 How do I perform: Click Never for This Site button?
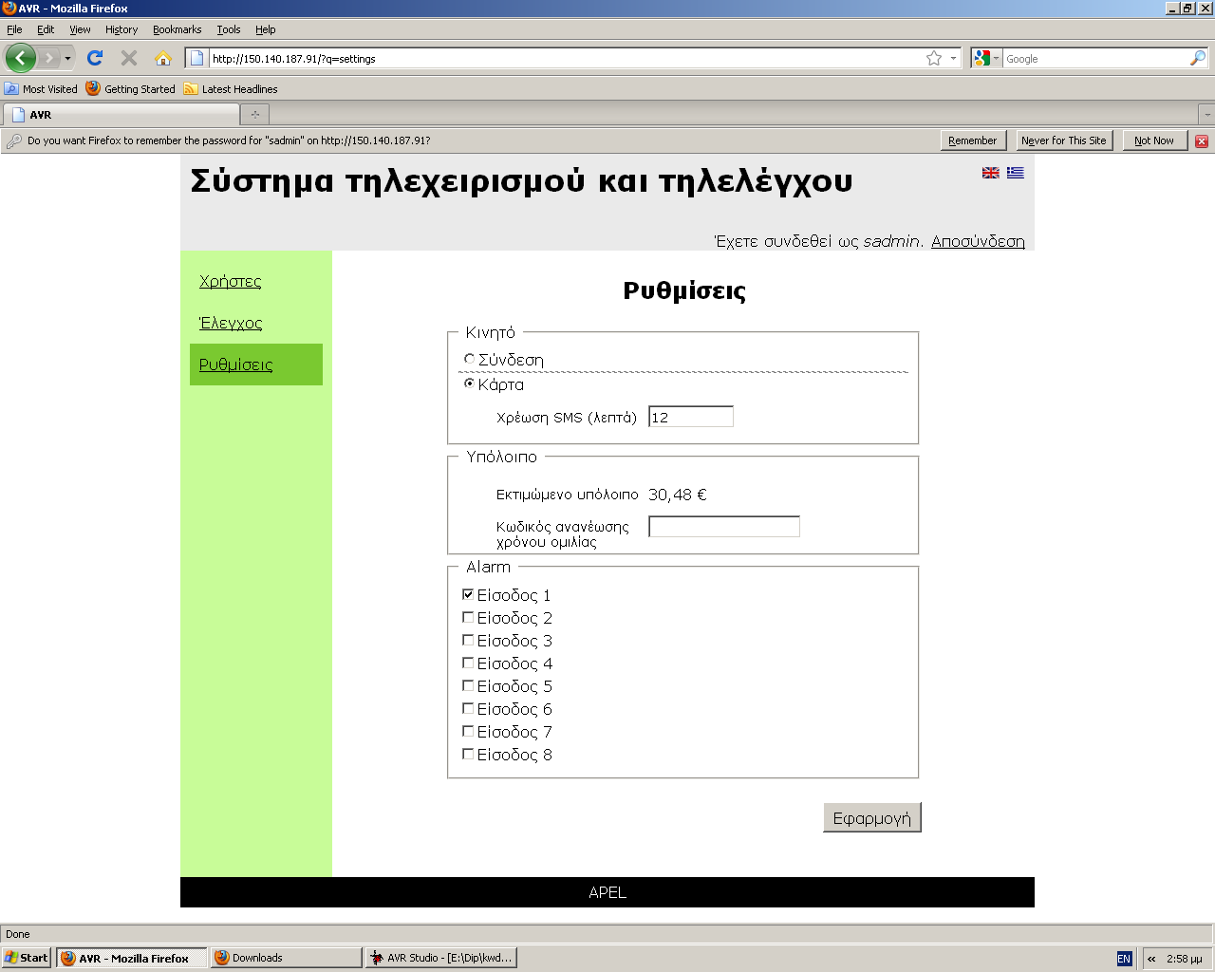coord(1064,140)
